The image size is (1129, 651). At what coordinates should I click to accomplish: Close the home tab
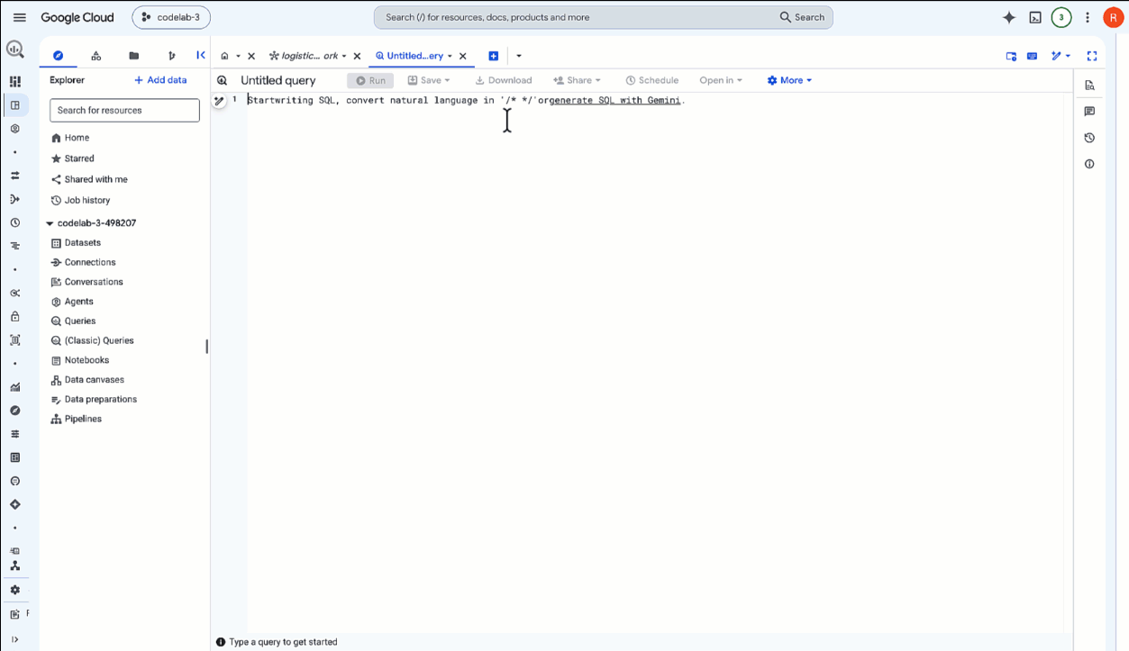(x=251, y=56)
